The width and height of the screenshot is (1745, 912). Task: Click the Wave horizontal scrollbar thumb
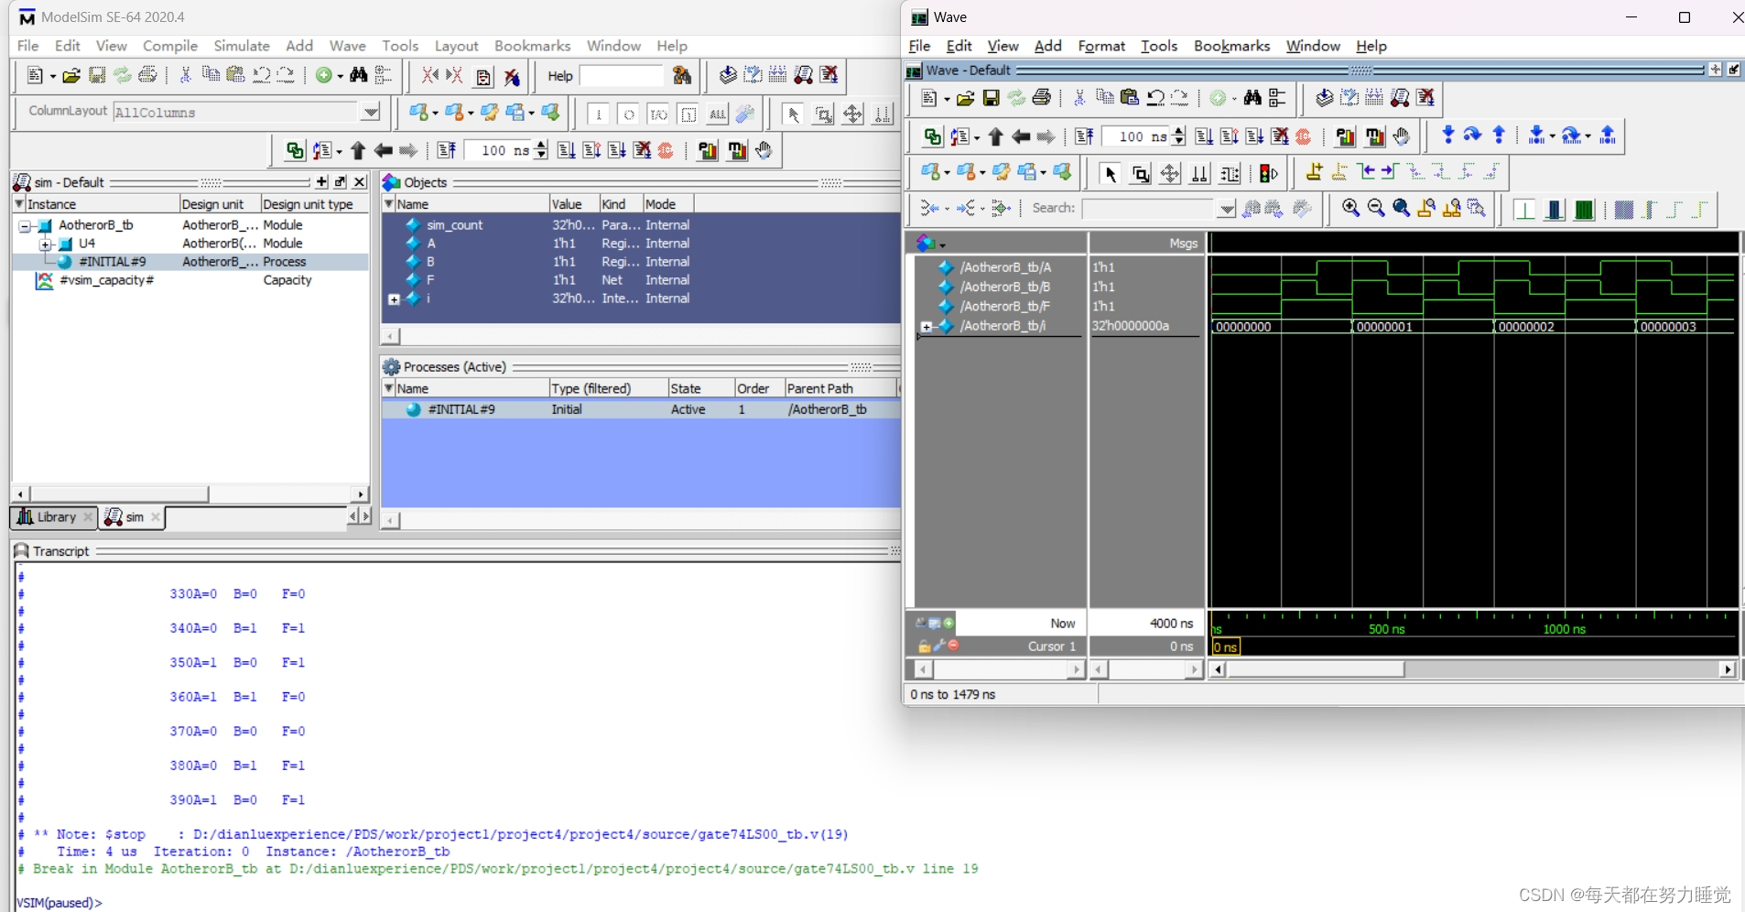tap(1315, 669)
